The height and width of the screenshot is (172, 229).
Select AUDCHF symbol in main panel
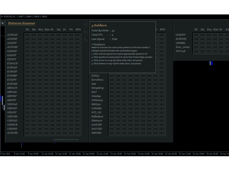(x=12, y=39)
